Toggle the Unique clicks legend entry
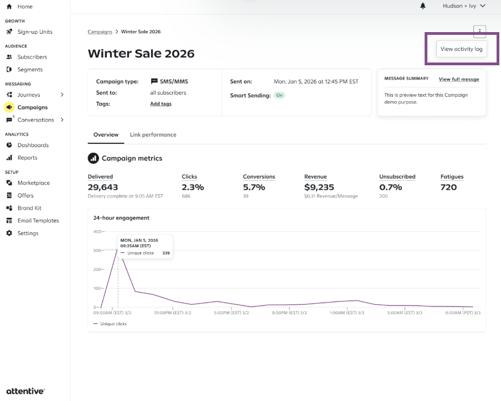Viewport: 501px width, 401px height. (x=110, y=324)
